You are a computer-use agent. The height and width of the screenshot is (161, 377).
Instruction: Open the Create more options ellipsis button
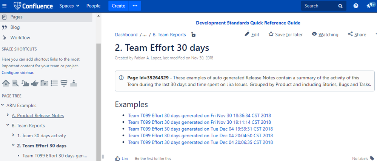(135, 6)
